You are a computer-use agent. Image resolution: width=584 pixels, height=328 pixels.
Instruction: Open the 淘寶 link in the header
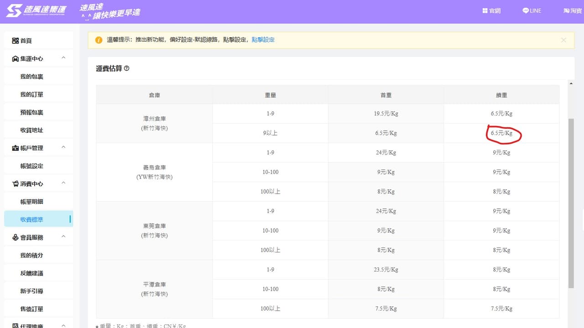click(572, 10)
